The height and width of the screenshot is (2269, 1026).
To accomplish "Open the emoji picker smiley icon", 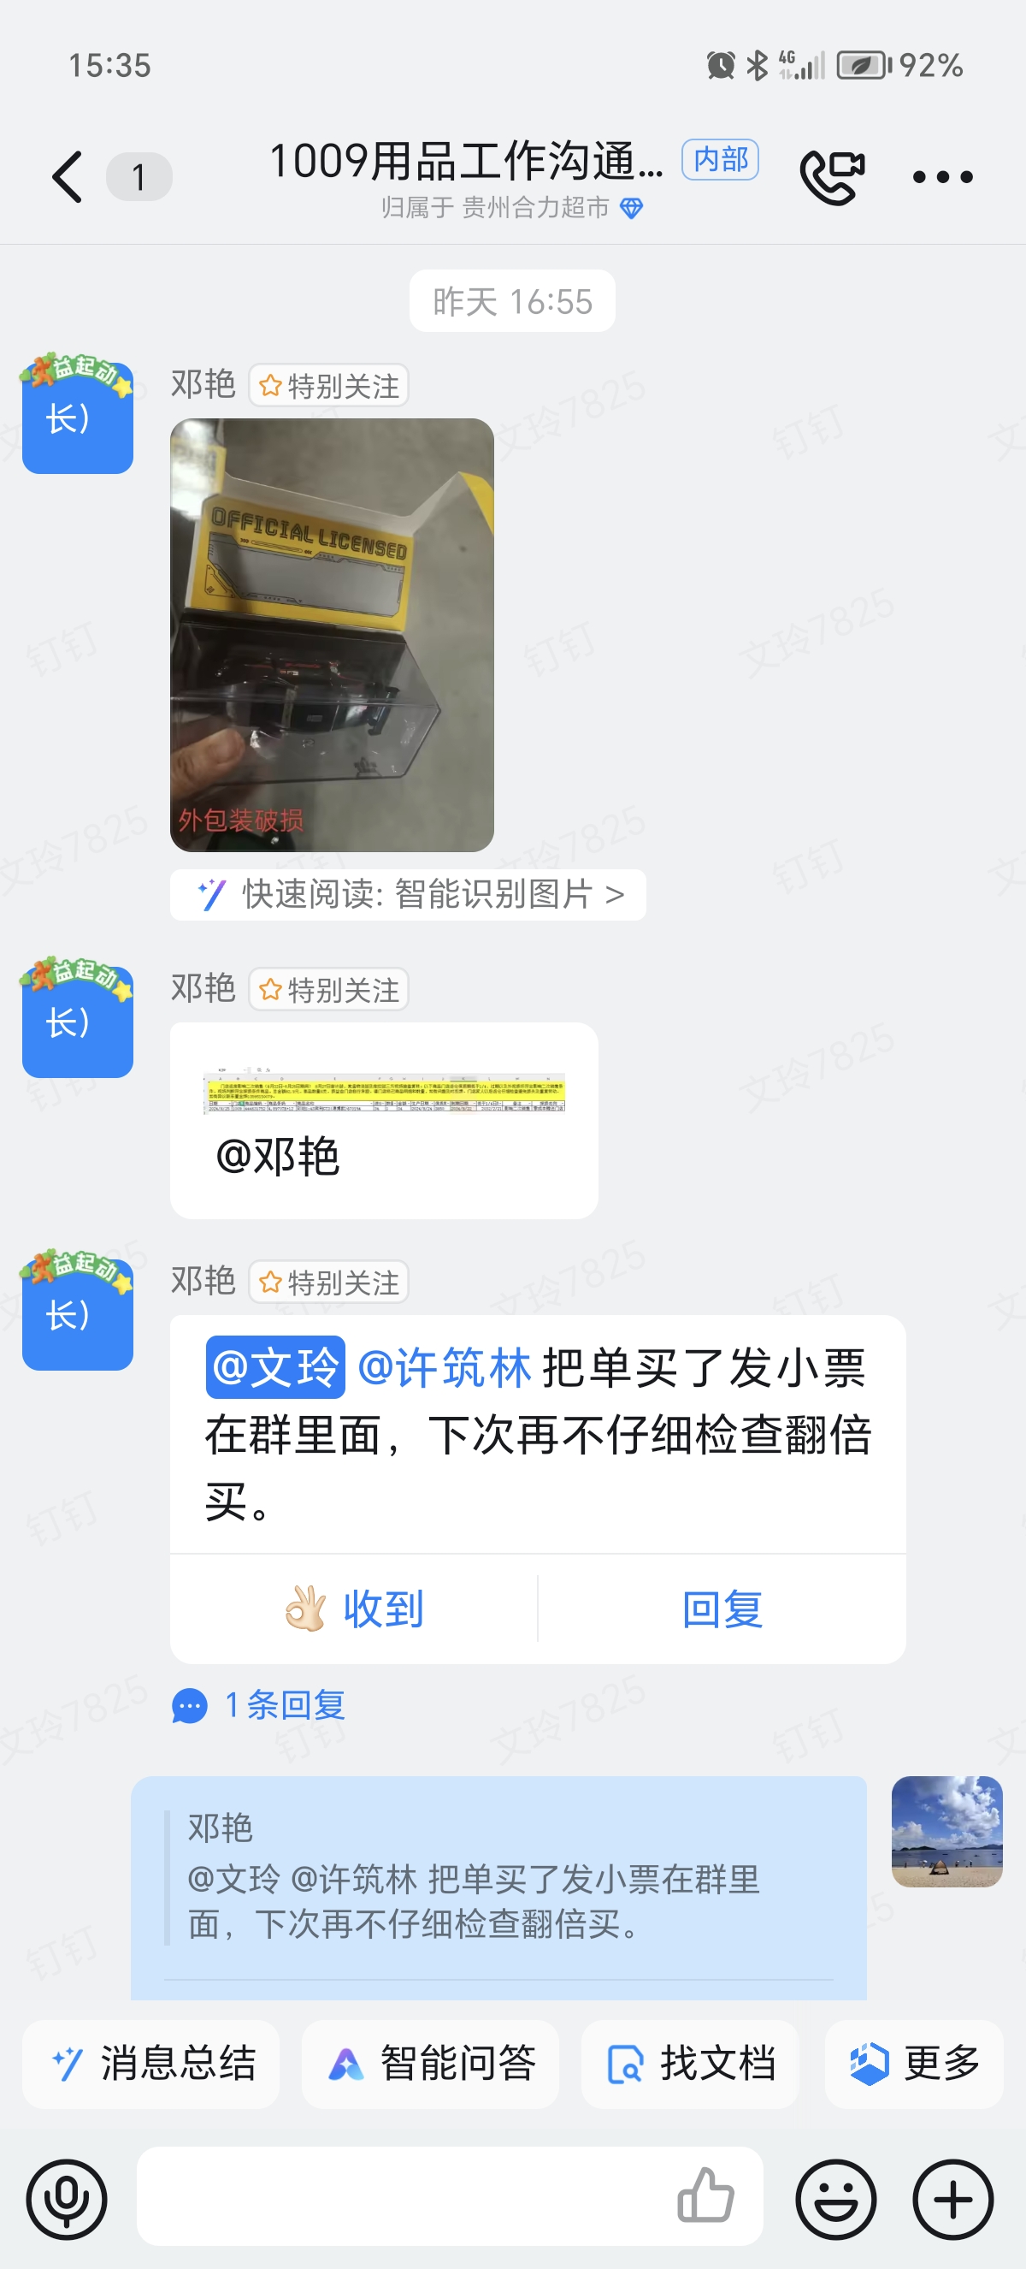I will tap(836, 2199).
